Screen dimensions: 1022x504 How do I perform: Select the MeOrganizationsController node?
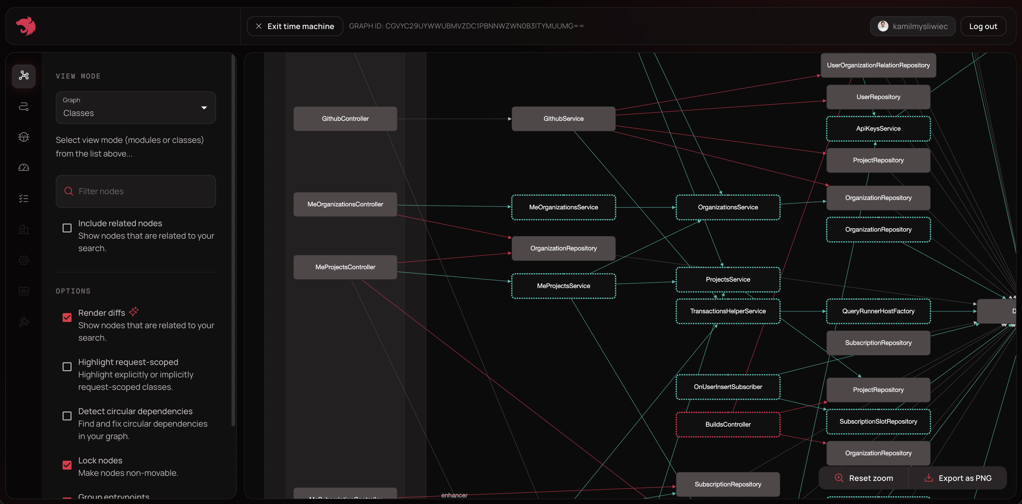click(x=345, y=204)
